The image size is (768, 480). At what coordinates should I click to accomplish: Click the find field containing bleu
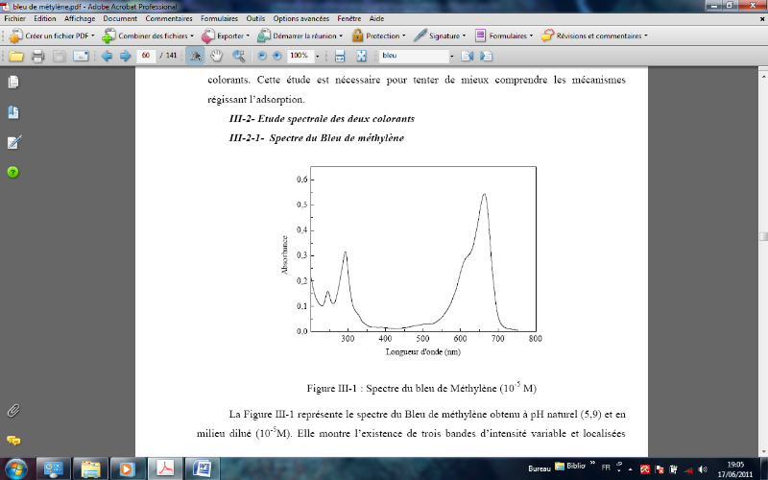pyautogui.click(x=414, y=56)
